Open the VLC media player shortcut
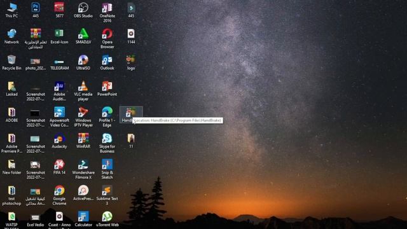Image resolution: width=407 pixels, height=229 pixels. [x=83, y=91]
